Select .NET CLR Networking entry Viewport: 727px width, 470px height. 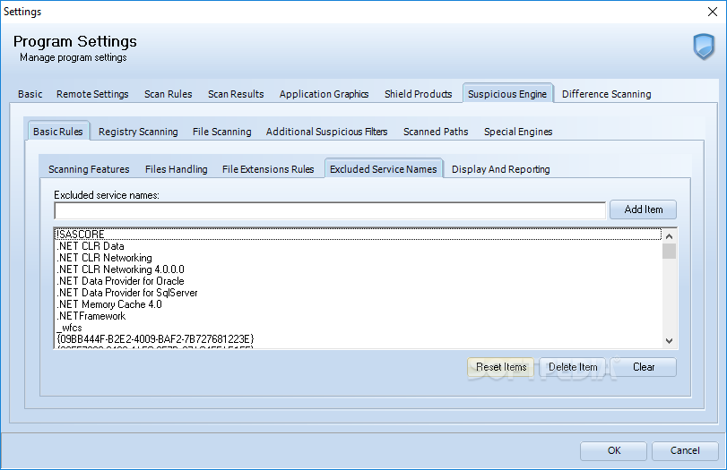[x=359, y=258]
